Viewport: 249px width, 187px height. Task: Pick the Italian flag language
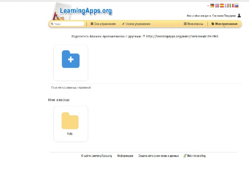(231, 6)
